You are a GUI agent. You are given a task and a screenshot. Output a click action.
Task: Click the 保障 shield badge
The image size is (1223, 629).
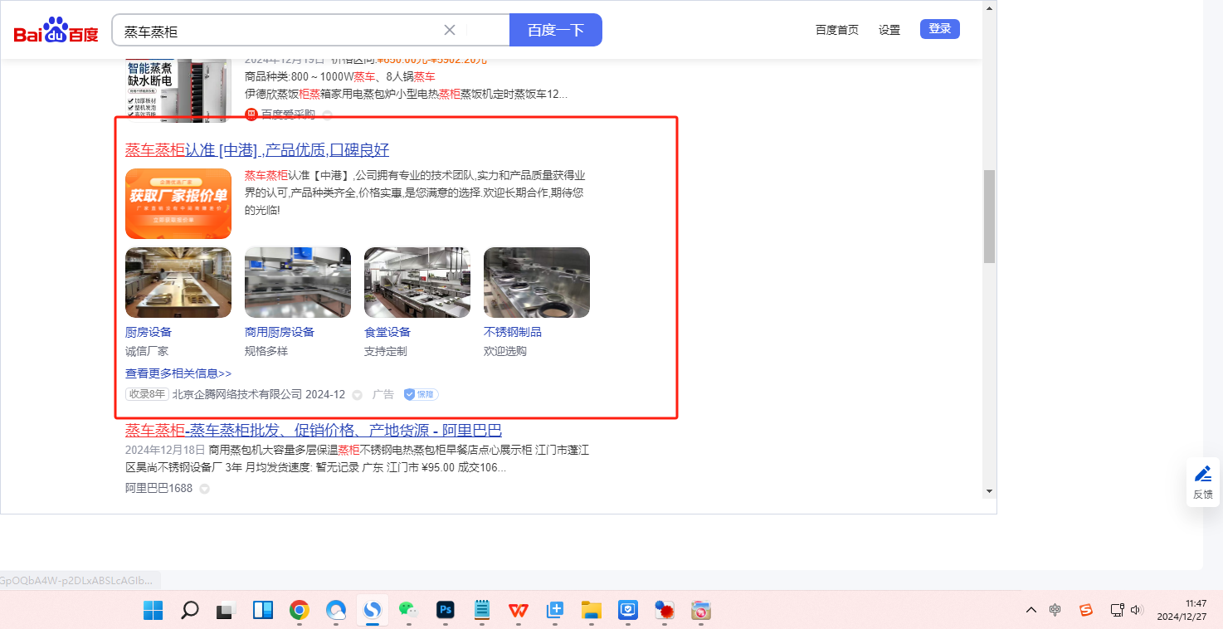click(x=421, y=394)
